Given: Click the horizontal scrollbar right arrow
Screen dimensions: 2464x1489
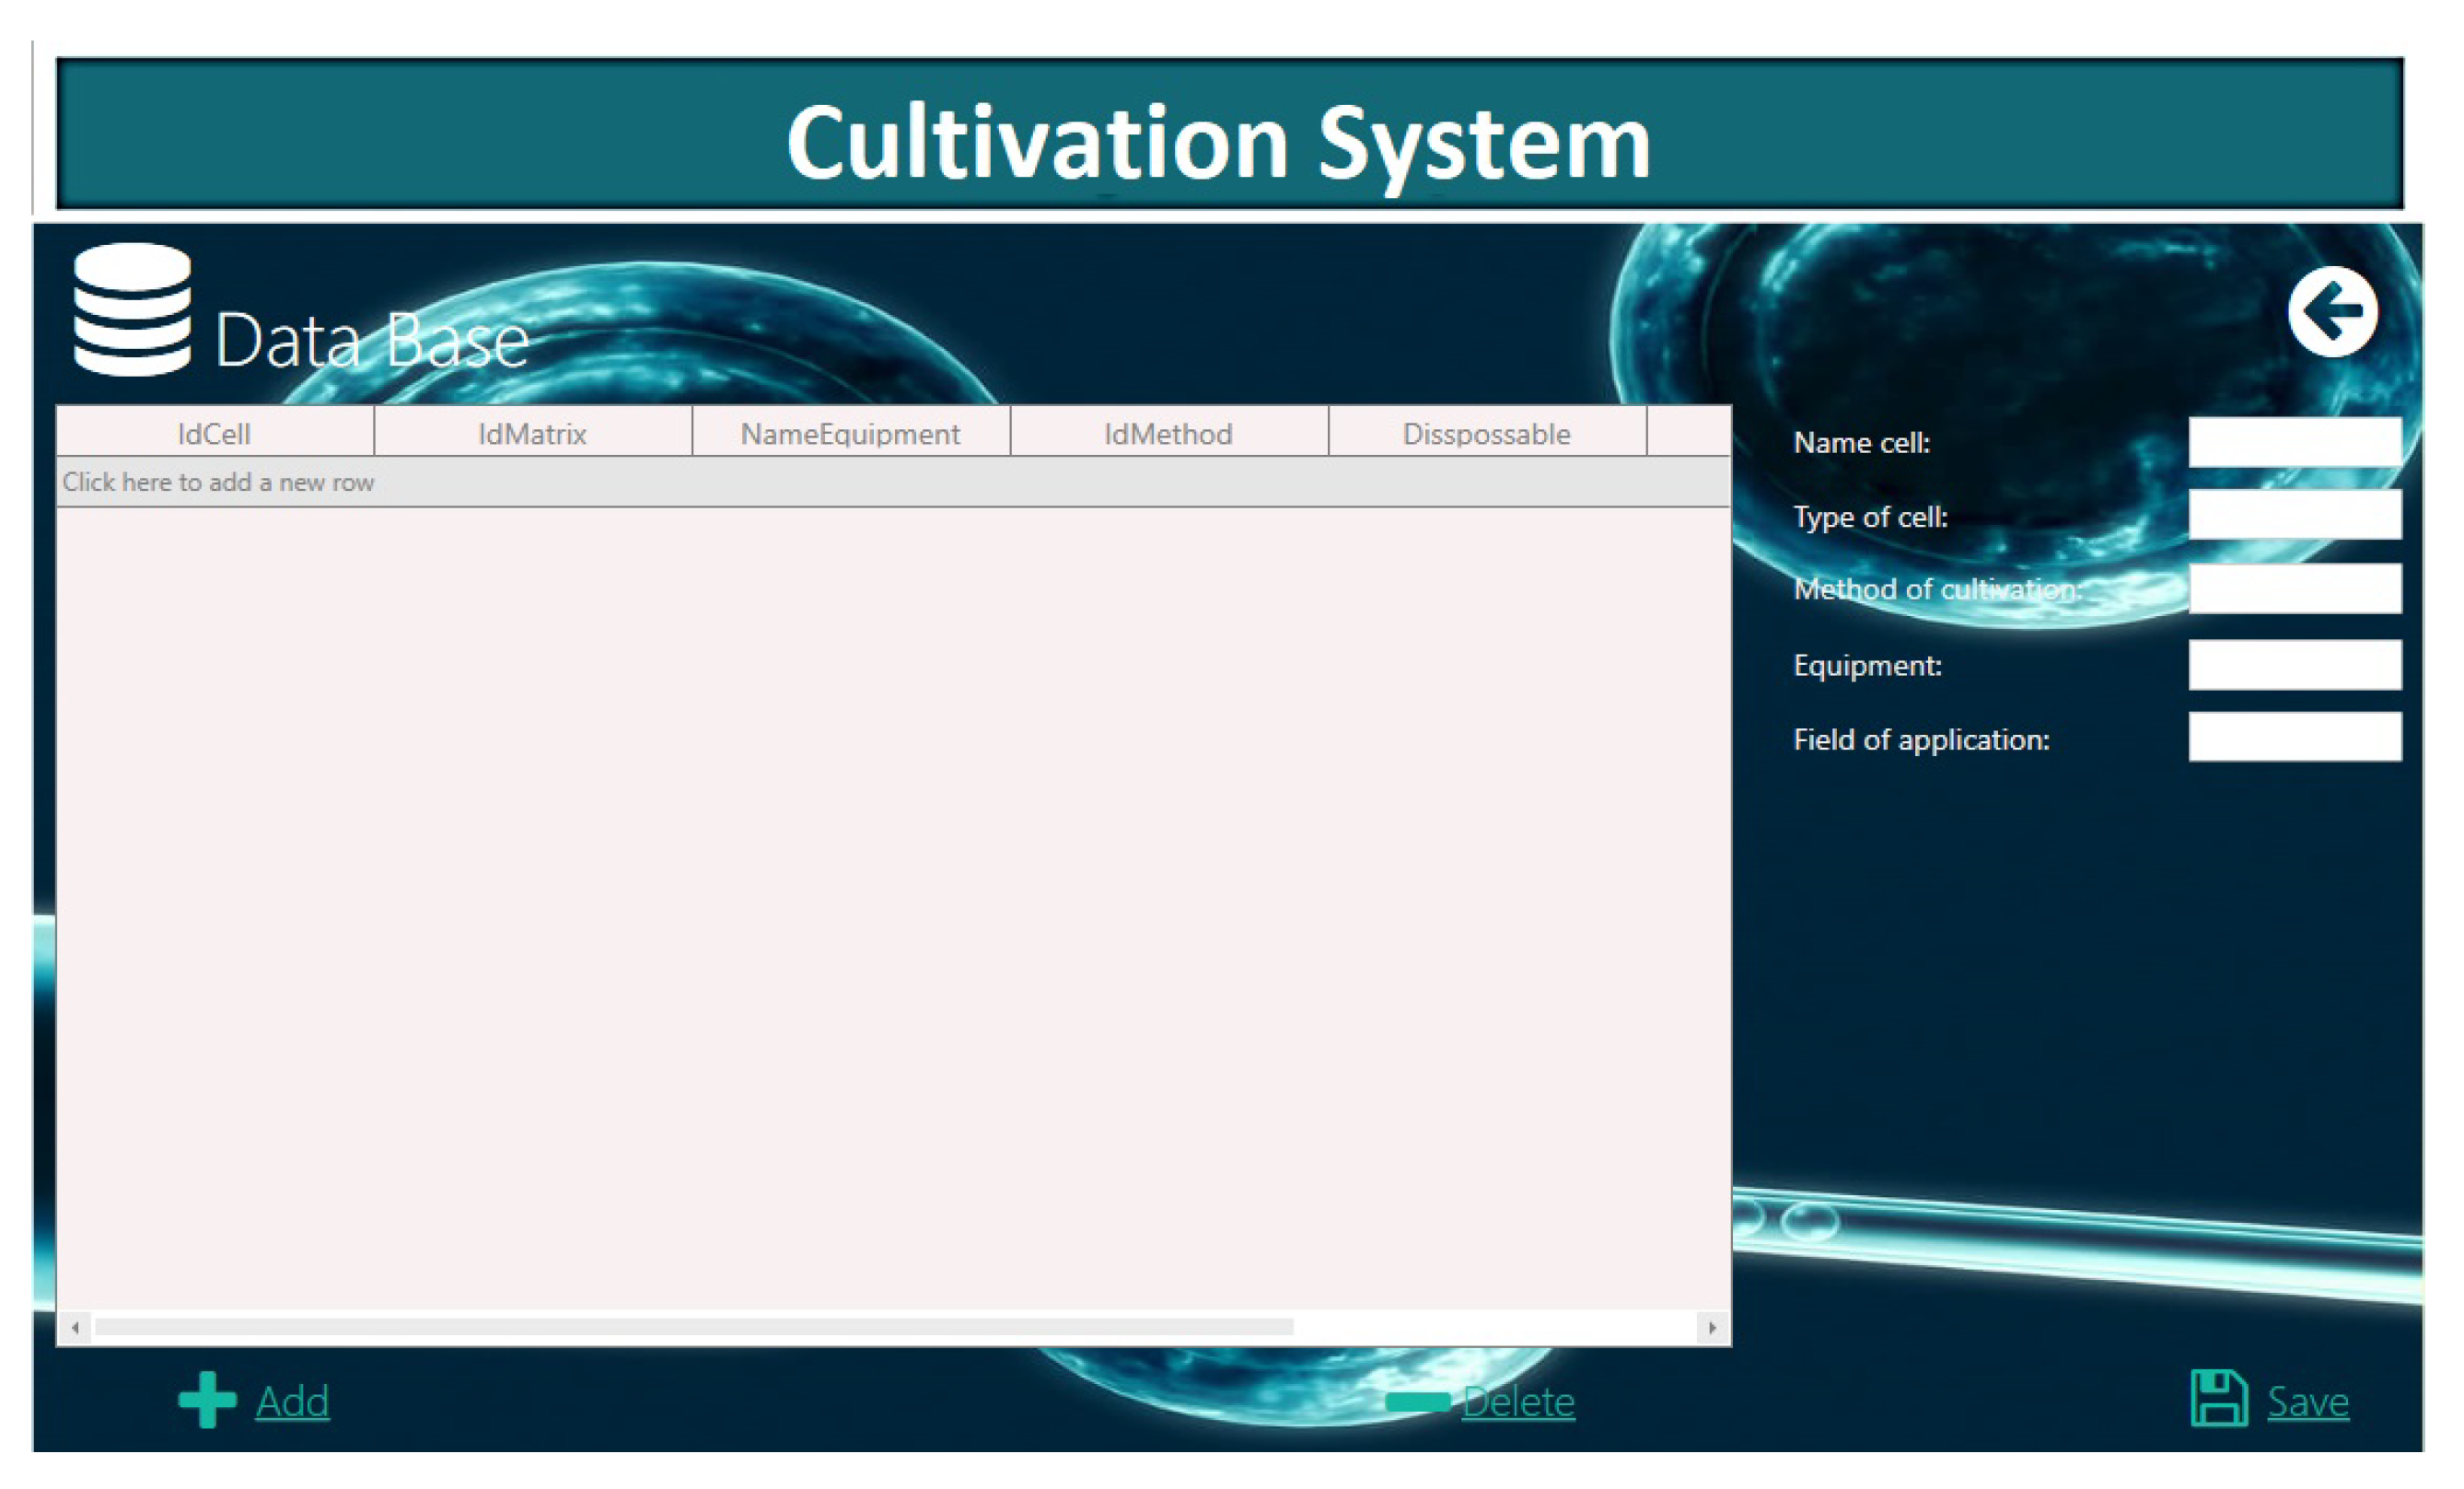Looking at the screenshot, I should point(1711,1327).
